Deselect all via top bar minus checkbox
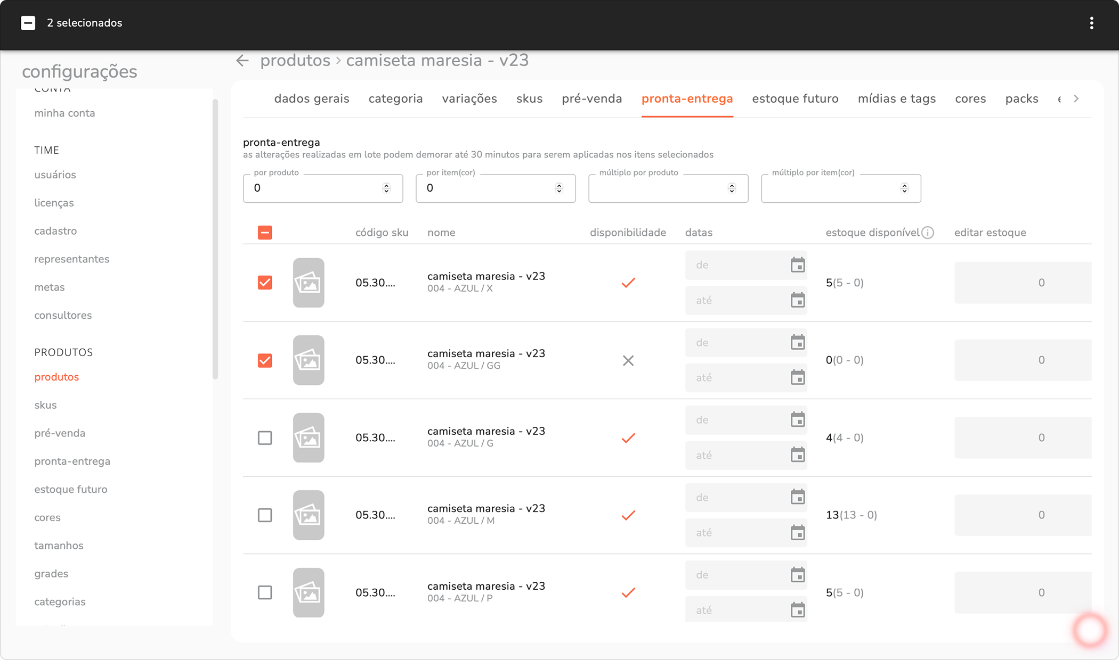Image resolution: width=1119 pixels, height=660 pixels. click(28, 23)
